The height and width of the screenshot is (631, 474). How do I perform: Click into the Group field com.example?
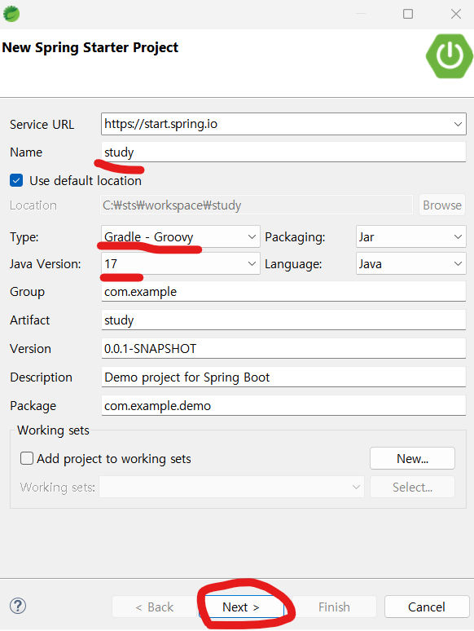pyautogui.click(x=283, y=291)
